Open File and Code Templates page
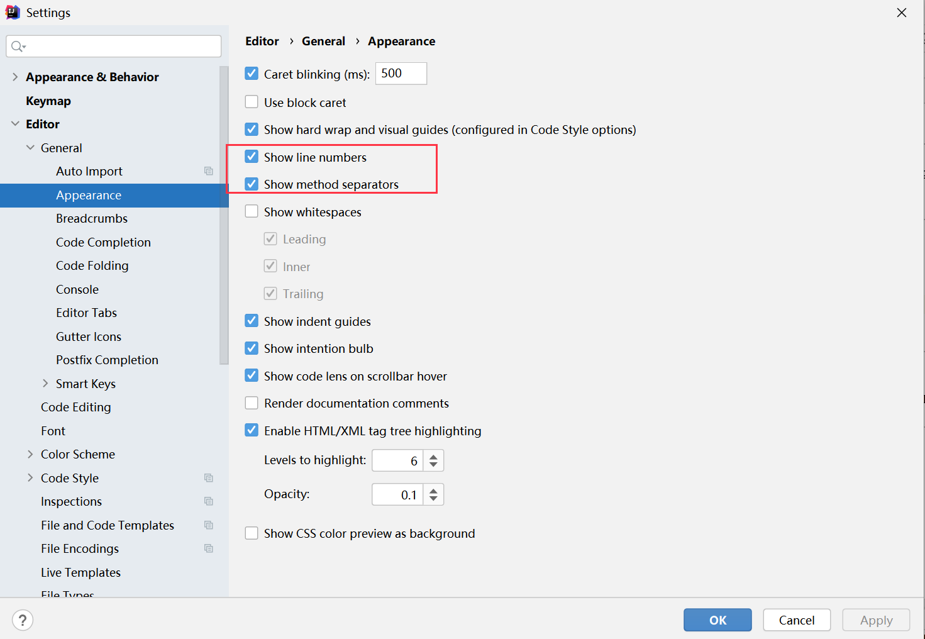 (108, 525)
